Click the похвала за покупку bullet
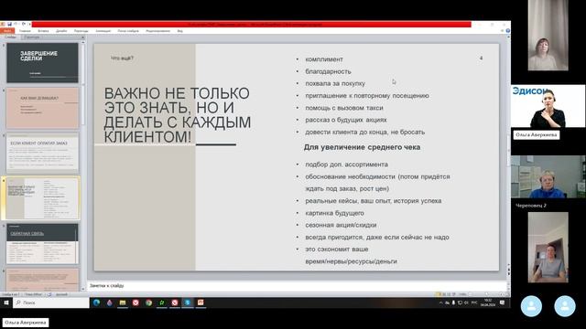586x329 pixels. tap(335, 83)
